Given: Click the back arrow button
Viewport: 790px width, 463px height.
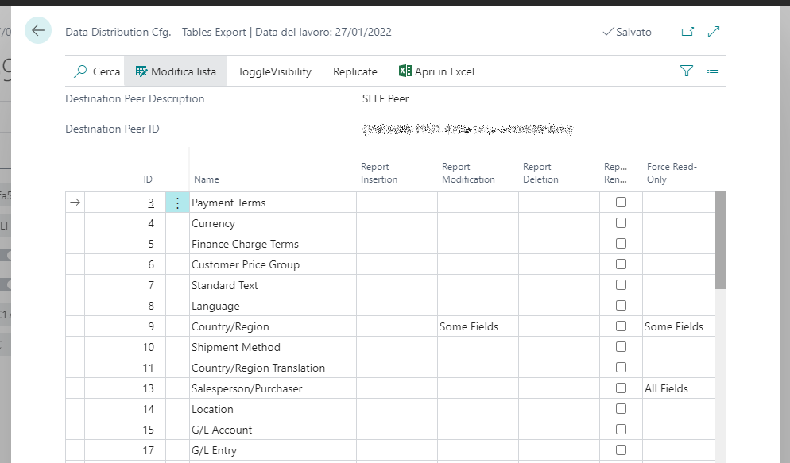Looking at the screenshot, I should point(38,31).
